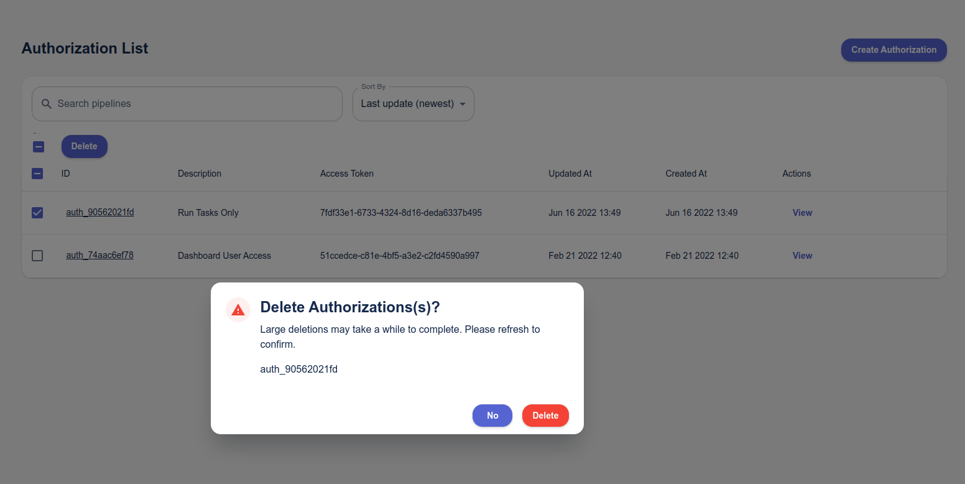Select the access token starting with 7fdf33e1
965x484 pixels.
(x=401, y=213)
